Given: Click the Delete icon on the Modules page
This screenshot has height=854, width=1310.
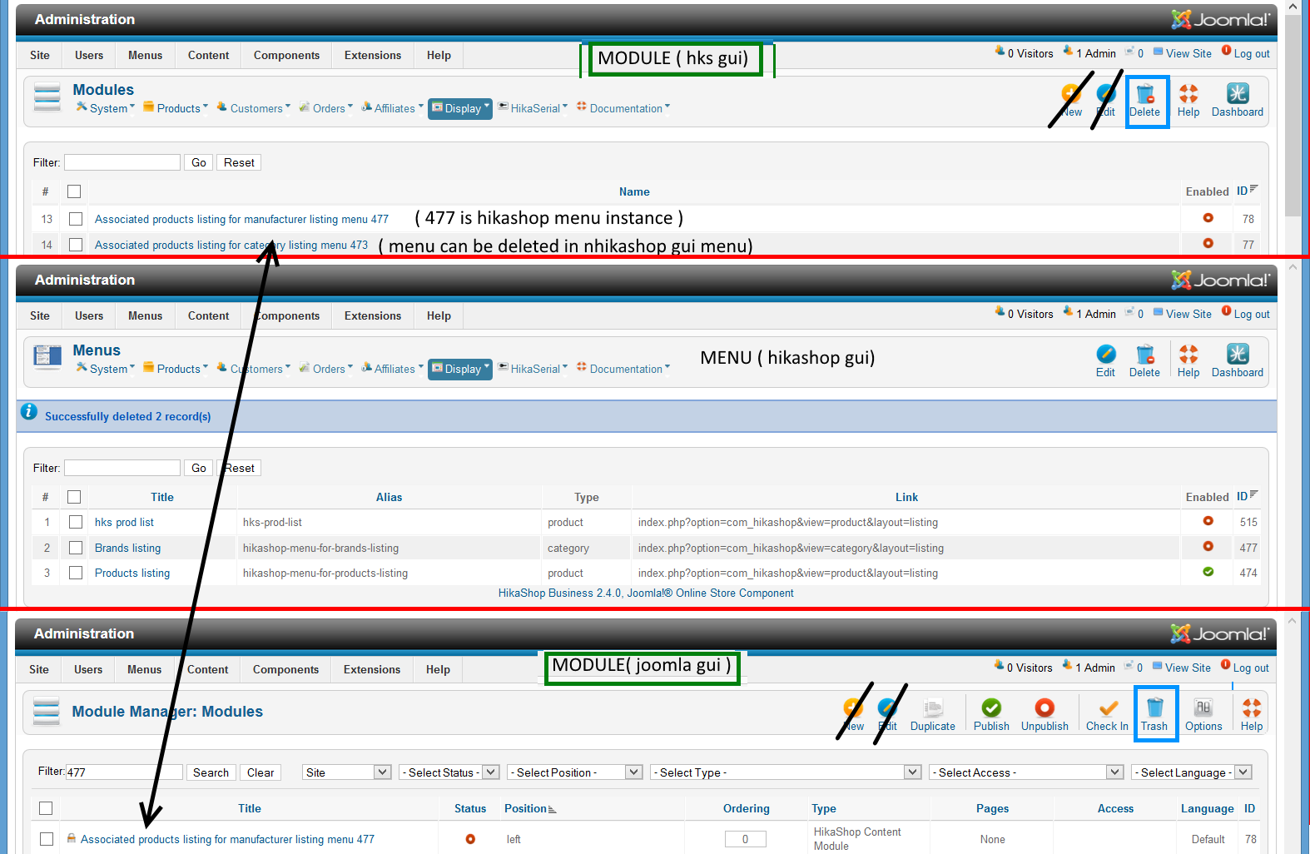Looking at the screenshot, I should click(x=1145, y=101).
